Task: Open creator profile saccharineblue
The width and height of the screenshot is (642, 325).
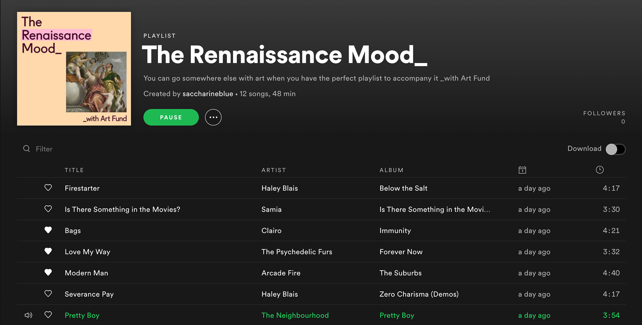Action: pos(208,94)
